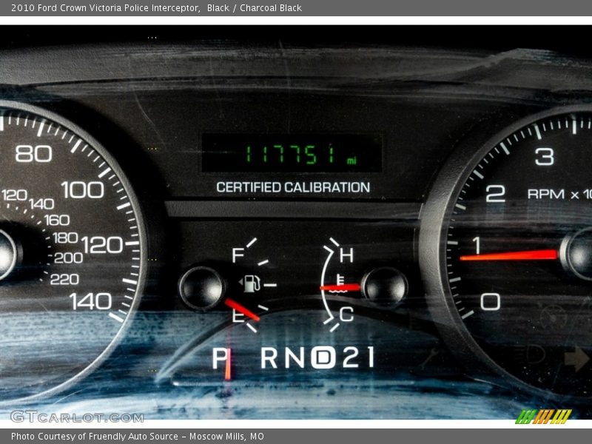
Task: Click the fuel pump icon on the gauge
Action: 252,283
